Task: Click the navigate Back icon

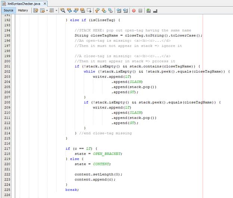Action: click(43, 10)
